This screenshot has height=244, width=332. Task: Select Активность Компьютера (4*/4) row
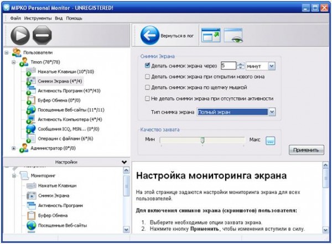70,120
